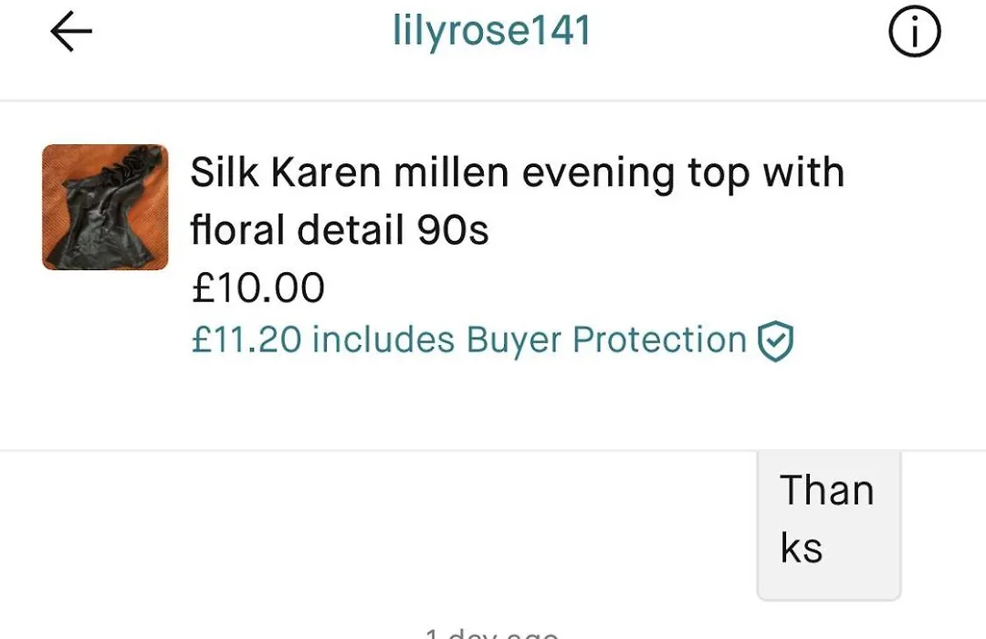Open the £11.20 includes Buyer Protection link
986x639 pixels.
pos(492,340)
